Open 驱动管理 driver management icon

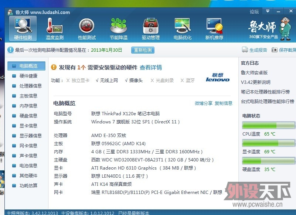pos(150,28)
